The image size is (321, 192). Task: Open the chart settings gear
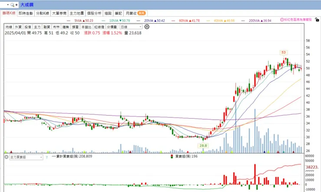(x=147, y=27)
